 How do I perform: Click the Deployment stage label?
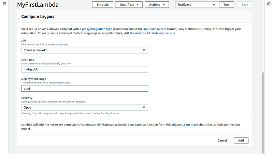pos(33,79)
